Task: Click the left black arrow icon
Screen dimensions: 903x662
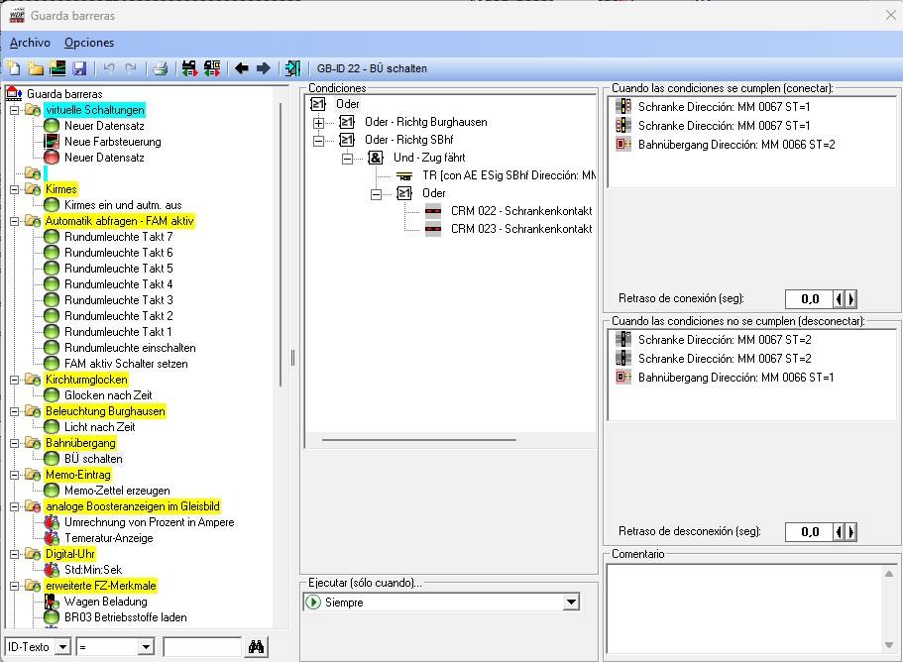Action: (241, 68)
